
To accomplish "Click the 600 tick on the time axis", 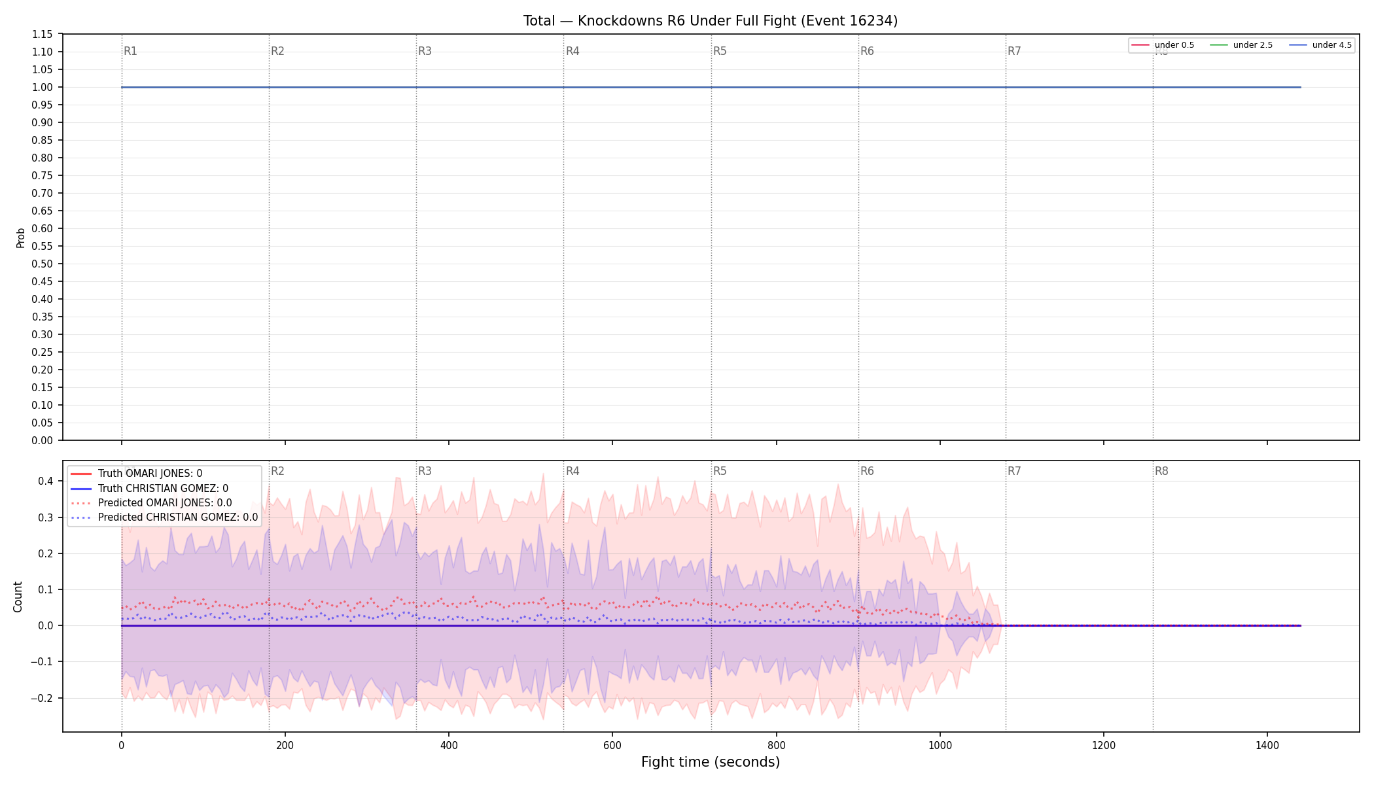I will click(612, 745).
